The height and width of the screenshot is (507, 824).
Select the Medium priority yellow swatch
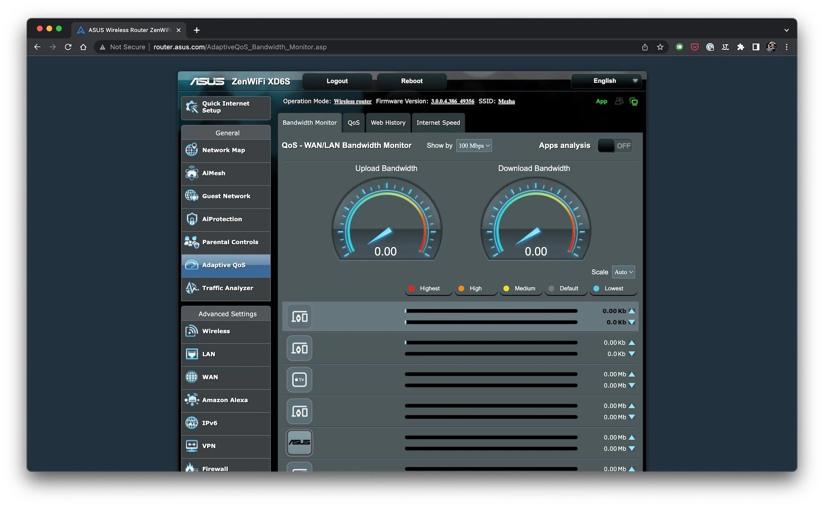coord(506,288)
